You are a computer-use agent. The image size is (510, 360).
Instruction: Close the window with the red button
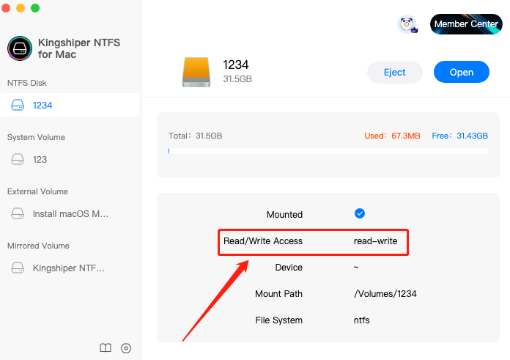click(6, 8)
